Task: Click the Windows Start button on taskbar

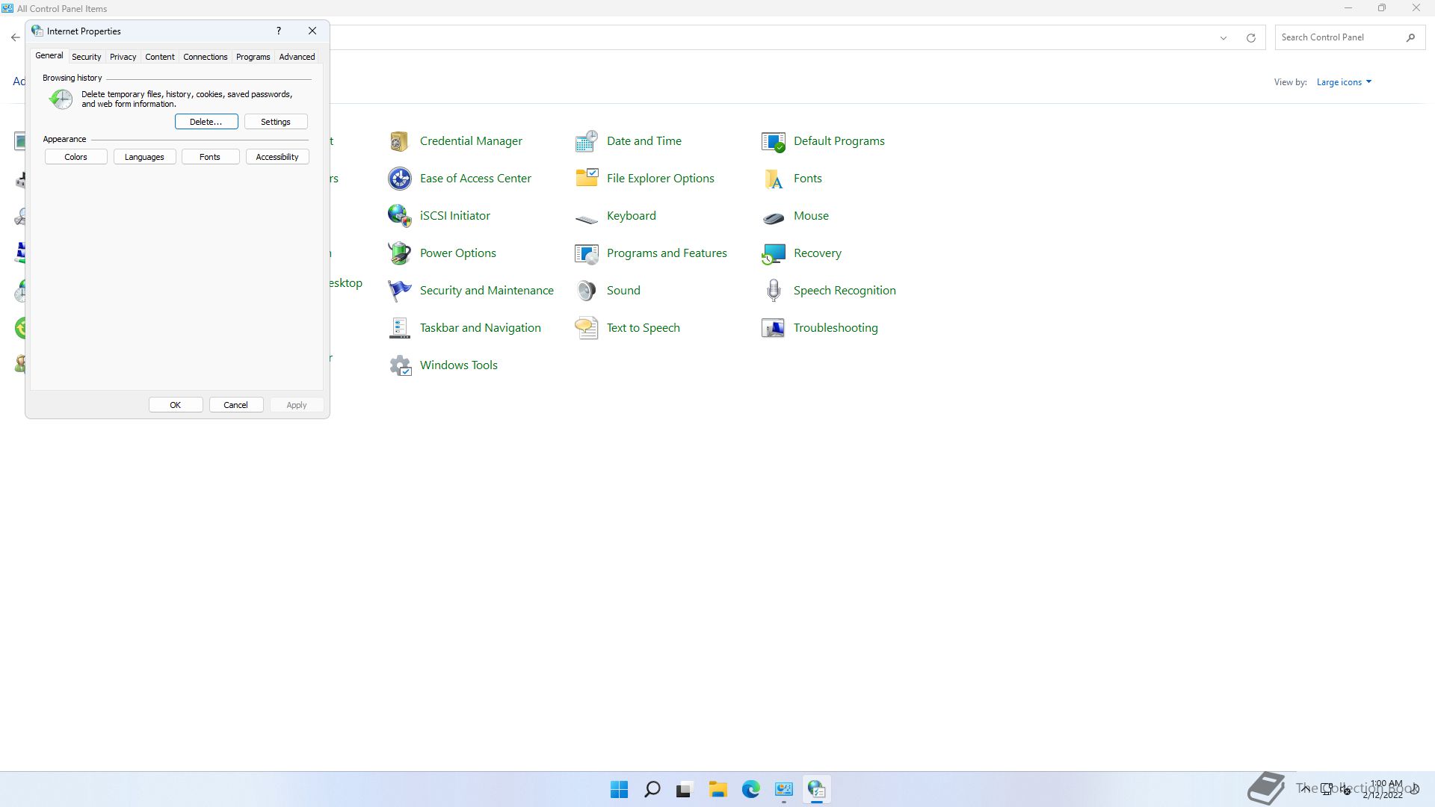Action: coord(619,789)
